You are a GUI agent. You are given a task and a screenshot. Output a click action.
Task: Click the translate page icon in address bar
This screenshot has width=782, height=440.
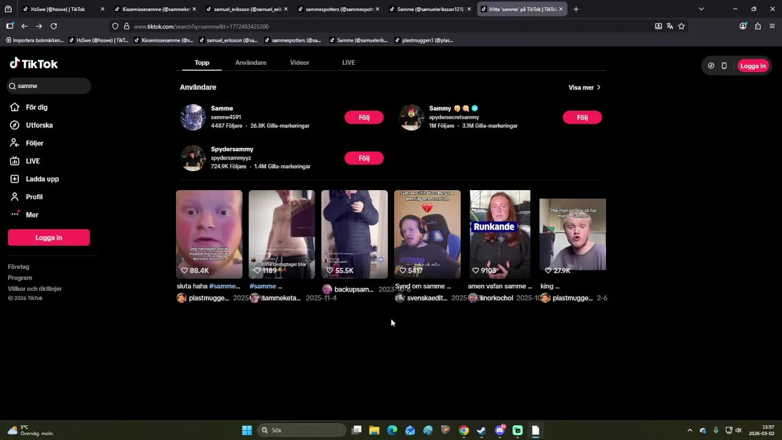pyautogui.click(x=670, y=26)
